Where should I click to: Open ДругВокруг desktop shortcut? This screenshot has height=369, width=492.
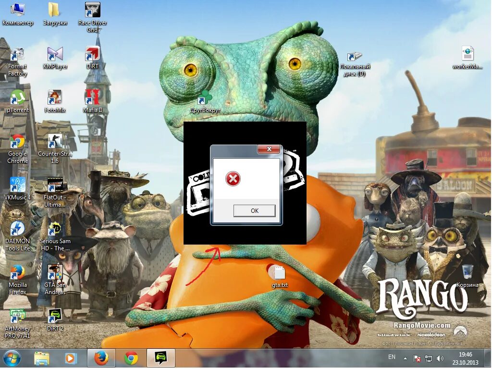[x=205, y=102]
